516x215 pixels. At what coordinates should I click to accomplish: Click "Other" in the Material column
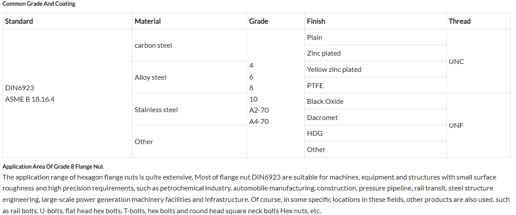click(x=144, y=142)
